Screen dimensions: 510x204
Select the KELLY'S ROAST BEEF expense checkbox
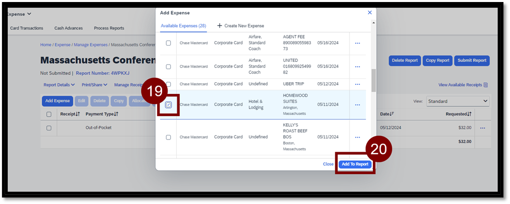pyautogui.click(x=169, y=137)
